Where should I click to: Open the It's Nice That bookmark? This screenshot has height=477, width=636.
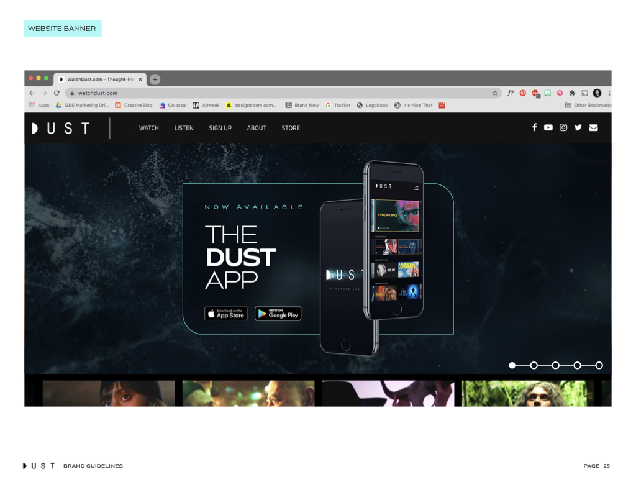click(x=413, y=105)
